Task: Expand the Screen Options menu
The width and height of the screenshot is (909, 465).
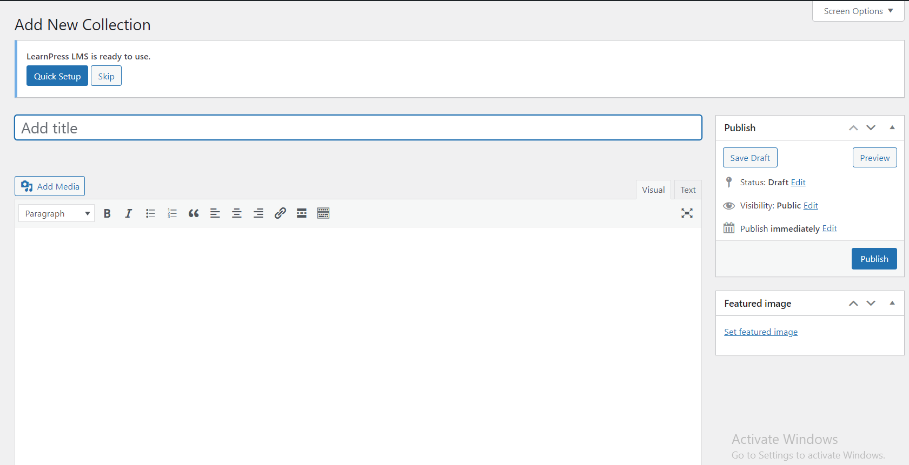Action: point(858,11)
